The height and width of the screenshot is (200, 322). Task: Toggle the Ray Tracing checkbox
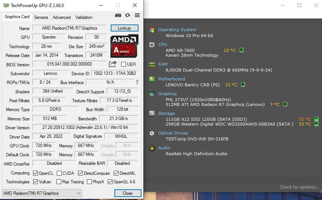coord(59,181)
